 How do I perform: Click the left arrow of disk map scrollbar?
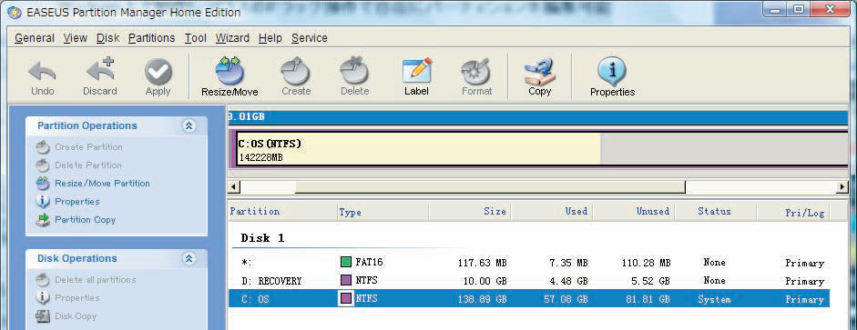pos(234,187)
